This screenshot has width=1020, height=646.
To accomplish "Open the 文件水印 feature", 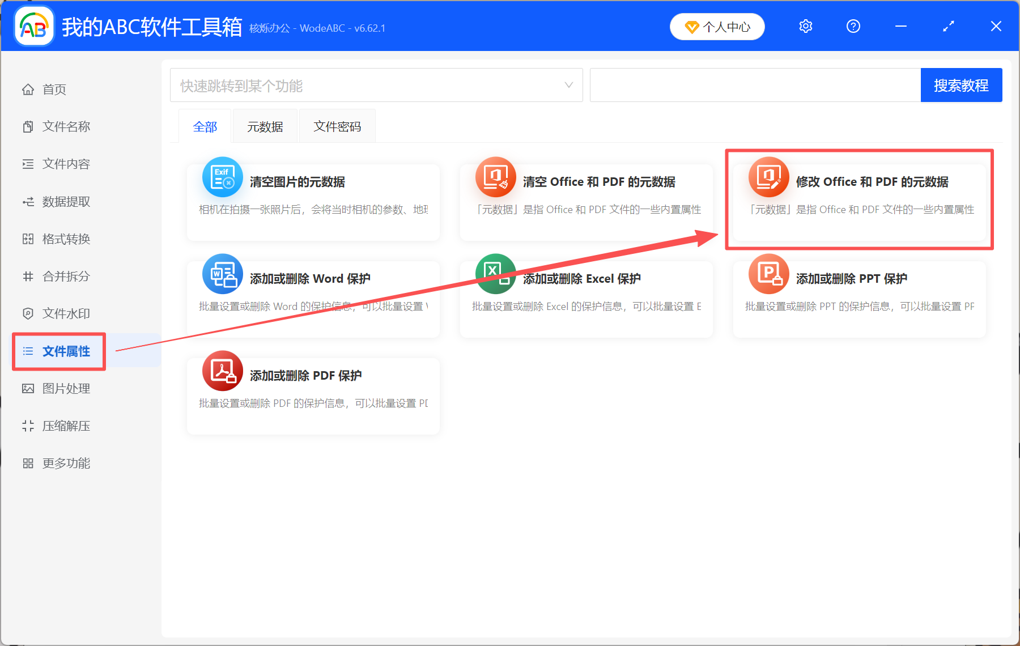I will (65, 313).
